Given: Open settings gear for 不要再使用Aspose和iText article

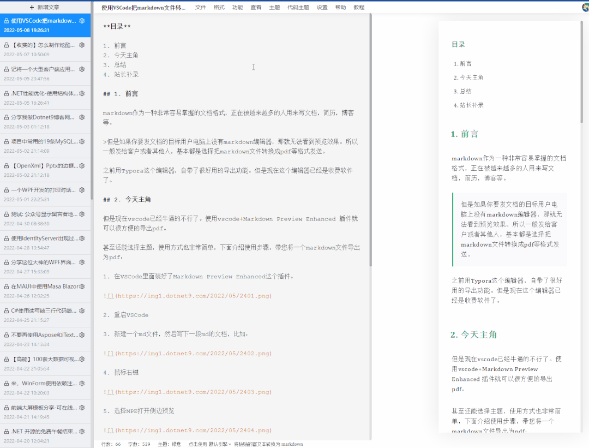Looking at the screenshot, I should (x=82, y=335).
